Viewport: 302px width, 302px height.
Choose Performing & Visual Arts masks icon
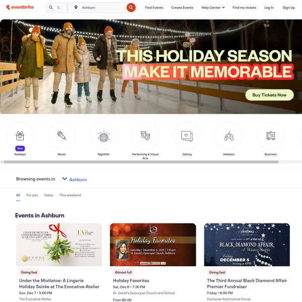(145, 135)
